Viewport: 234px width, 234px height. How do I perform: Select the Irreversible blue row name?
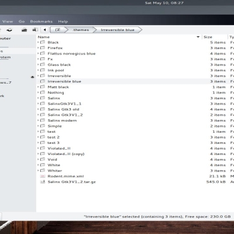pyautogui.click(x=64, y=81)
